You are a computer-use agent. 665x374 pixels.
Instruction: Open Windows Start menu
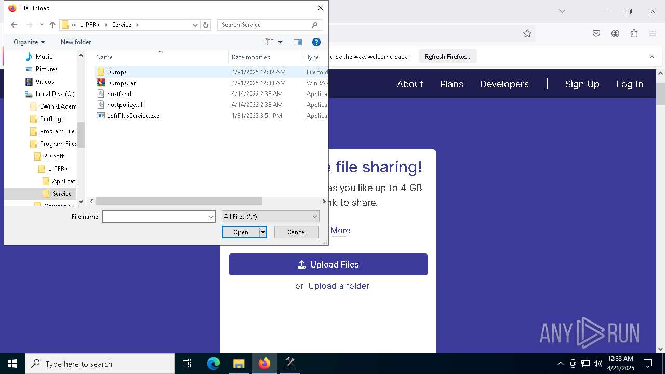point(12,364)
